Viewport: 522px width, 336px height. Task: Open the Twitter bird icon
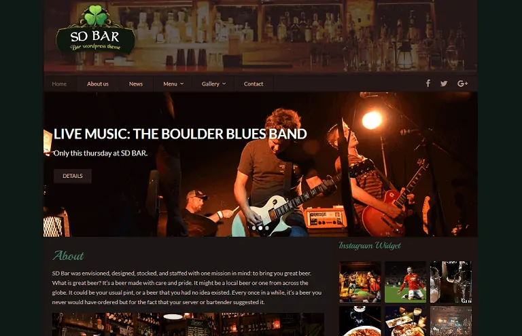point(444,83)
